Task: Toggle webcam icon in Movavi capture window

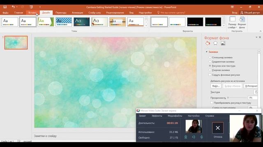Action: click(186, 137)
